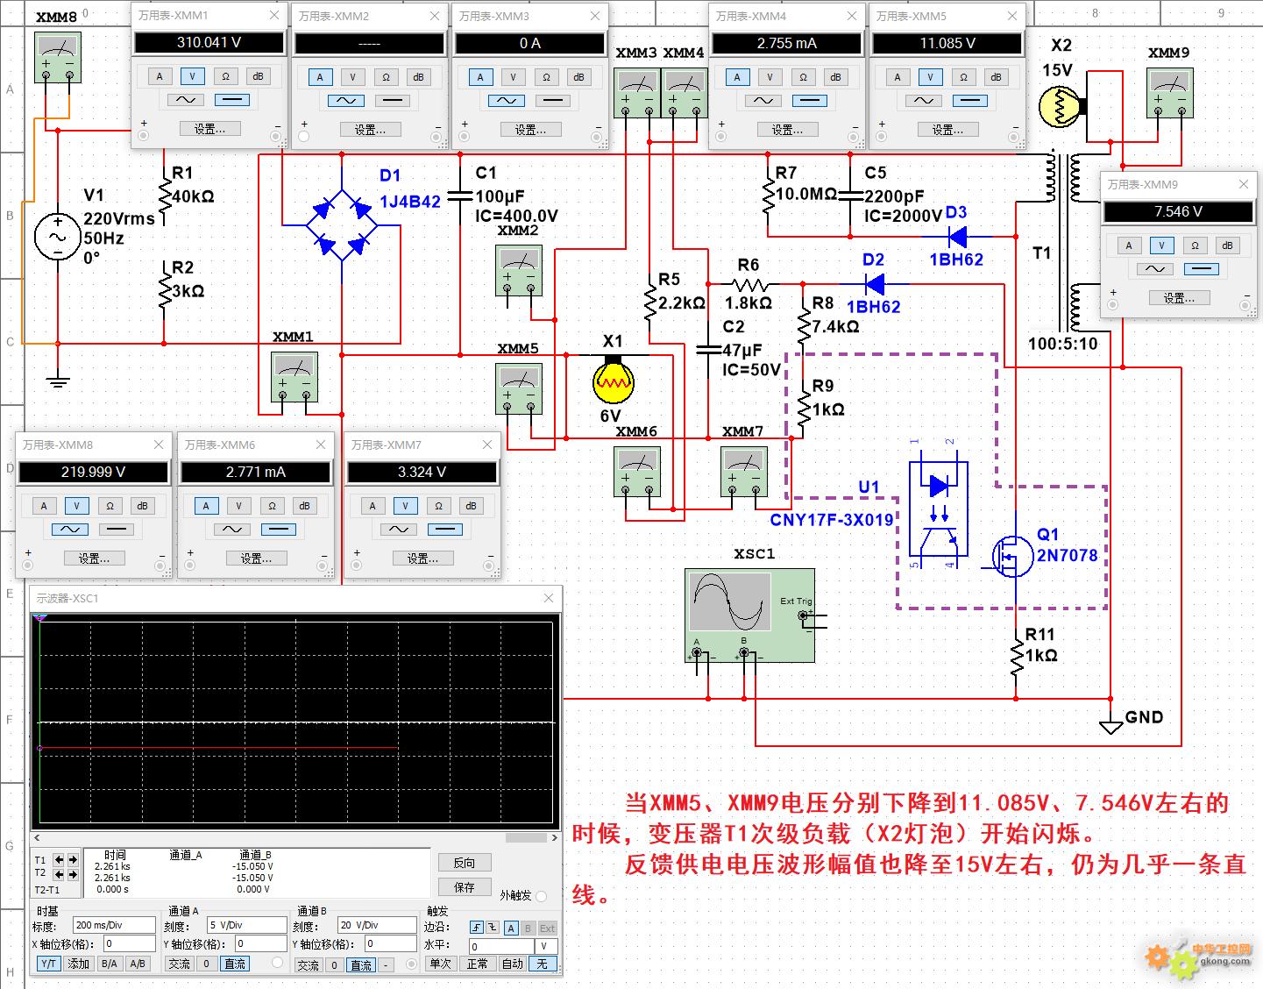Click the U1 optocoupler component symbol
Screen dimensions: 1263x989
938,509
